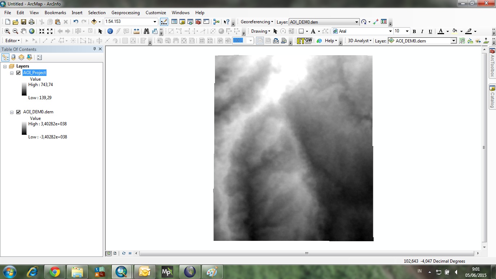Open the Editor Toolbar icon

coord(164,22)
